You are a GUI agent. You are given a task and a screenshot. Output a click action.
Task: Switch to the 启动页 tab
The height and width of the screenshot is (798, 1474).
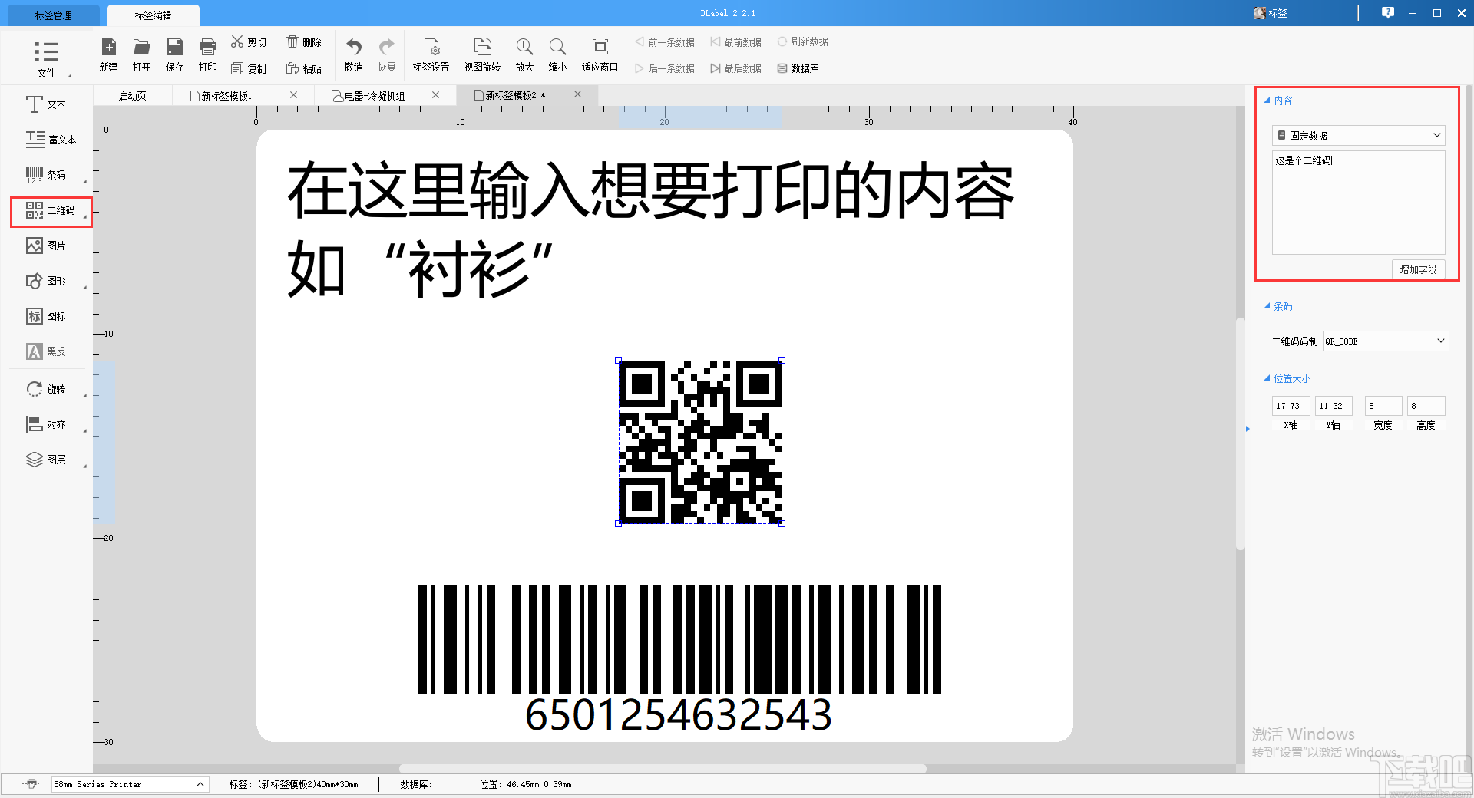click(131, 95)
